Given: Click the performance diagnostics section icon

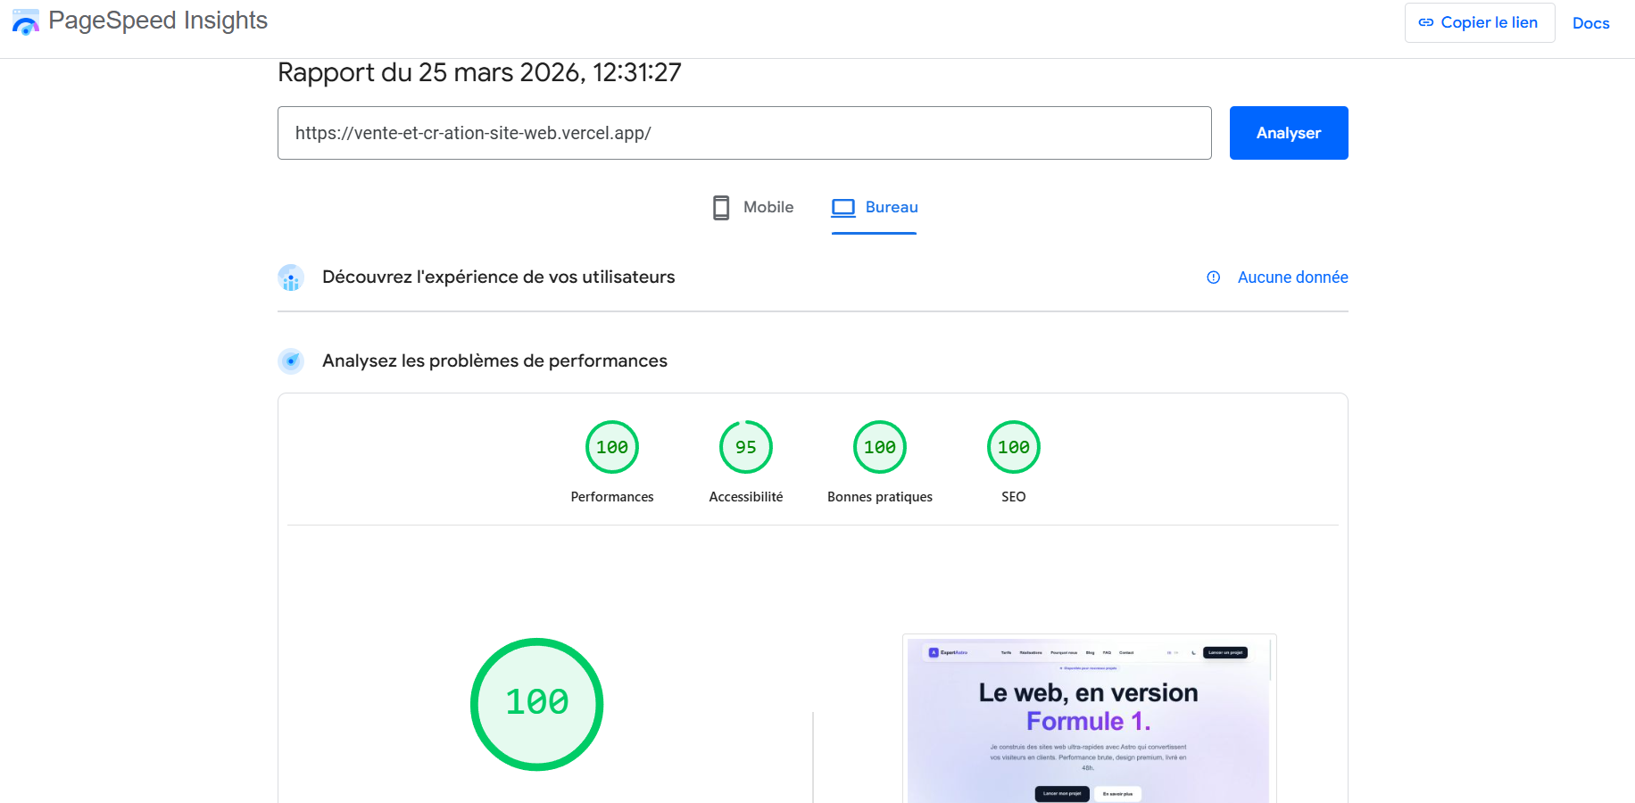Looking at the screenshot, I should [291, 361].
